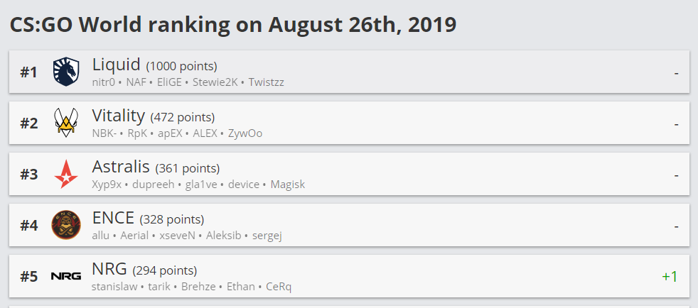
Task: Click the Team Liquid horse logo
Action: point(66,72)
